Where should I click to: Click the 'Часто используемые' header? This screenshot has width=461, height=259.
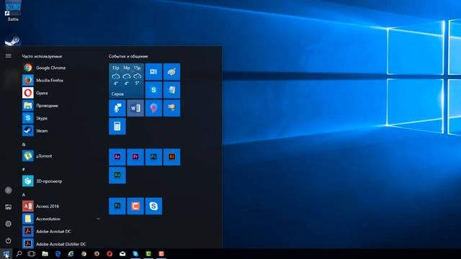(42, 56)
